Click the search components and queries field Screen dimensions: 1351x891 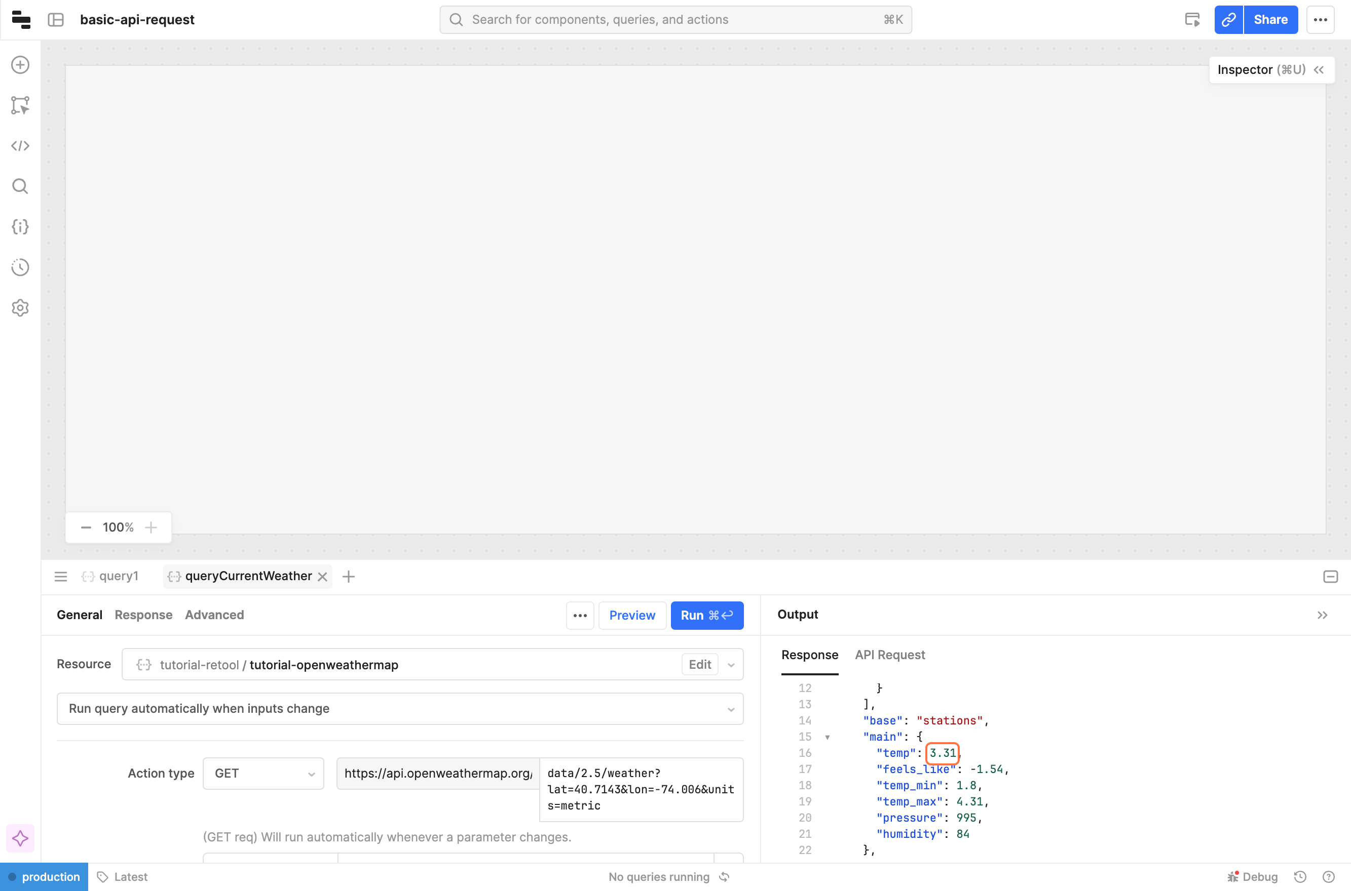675,20
